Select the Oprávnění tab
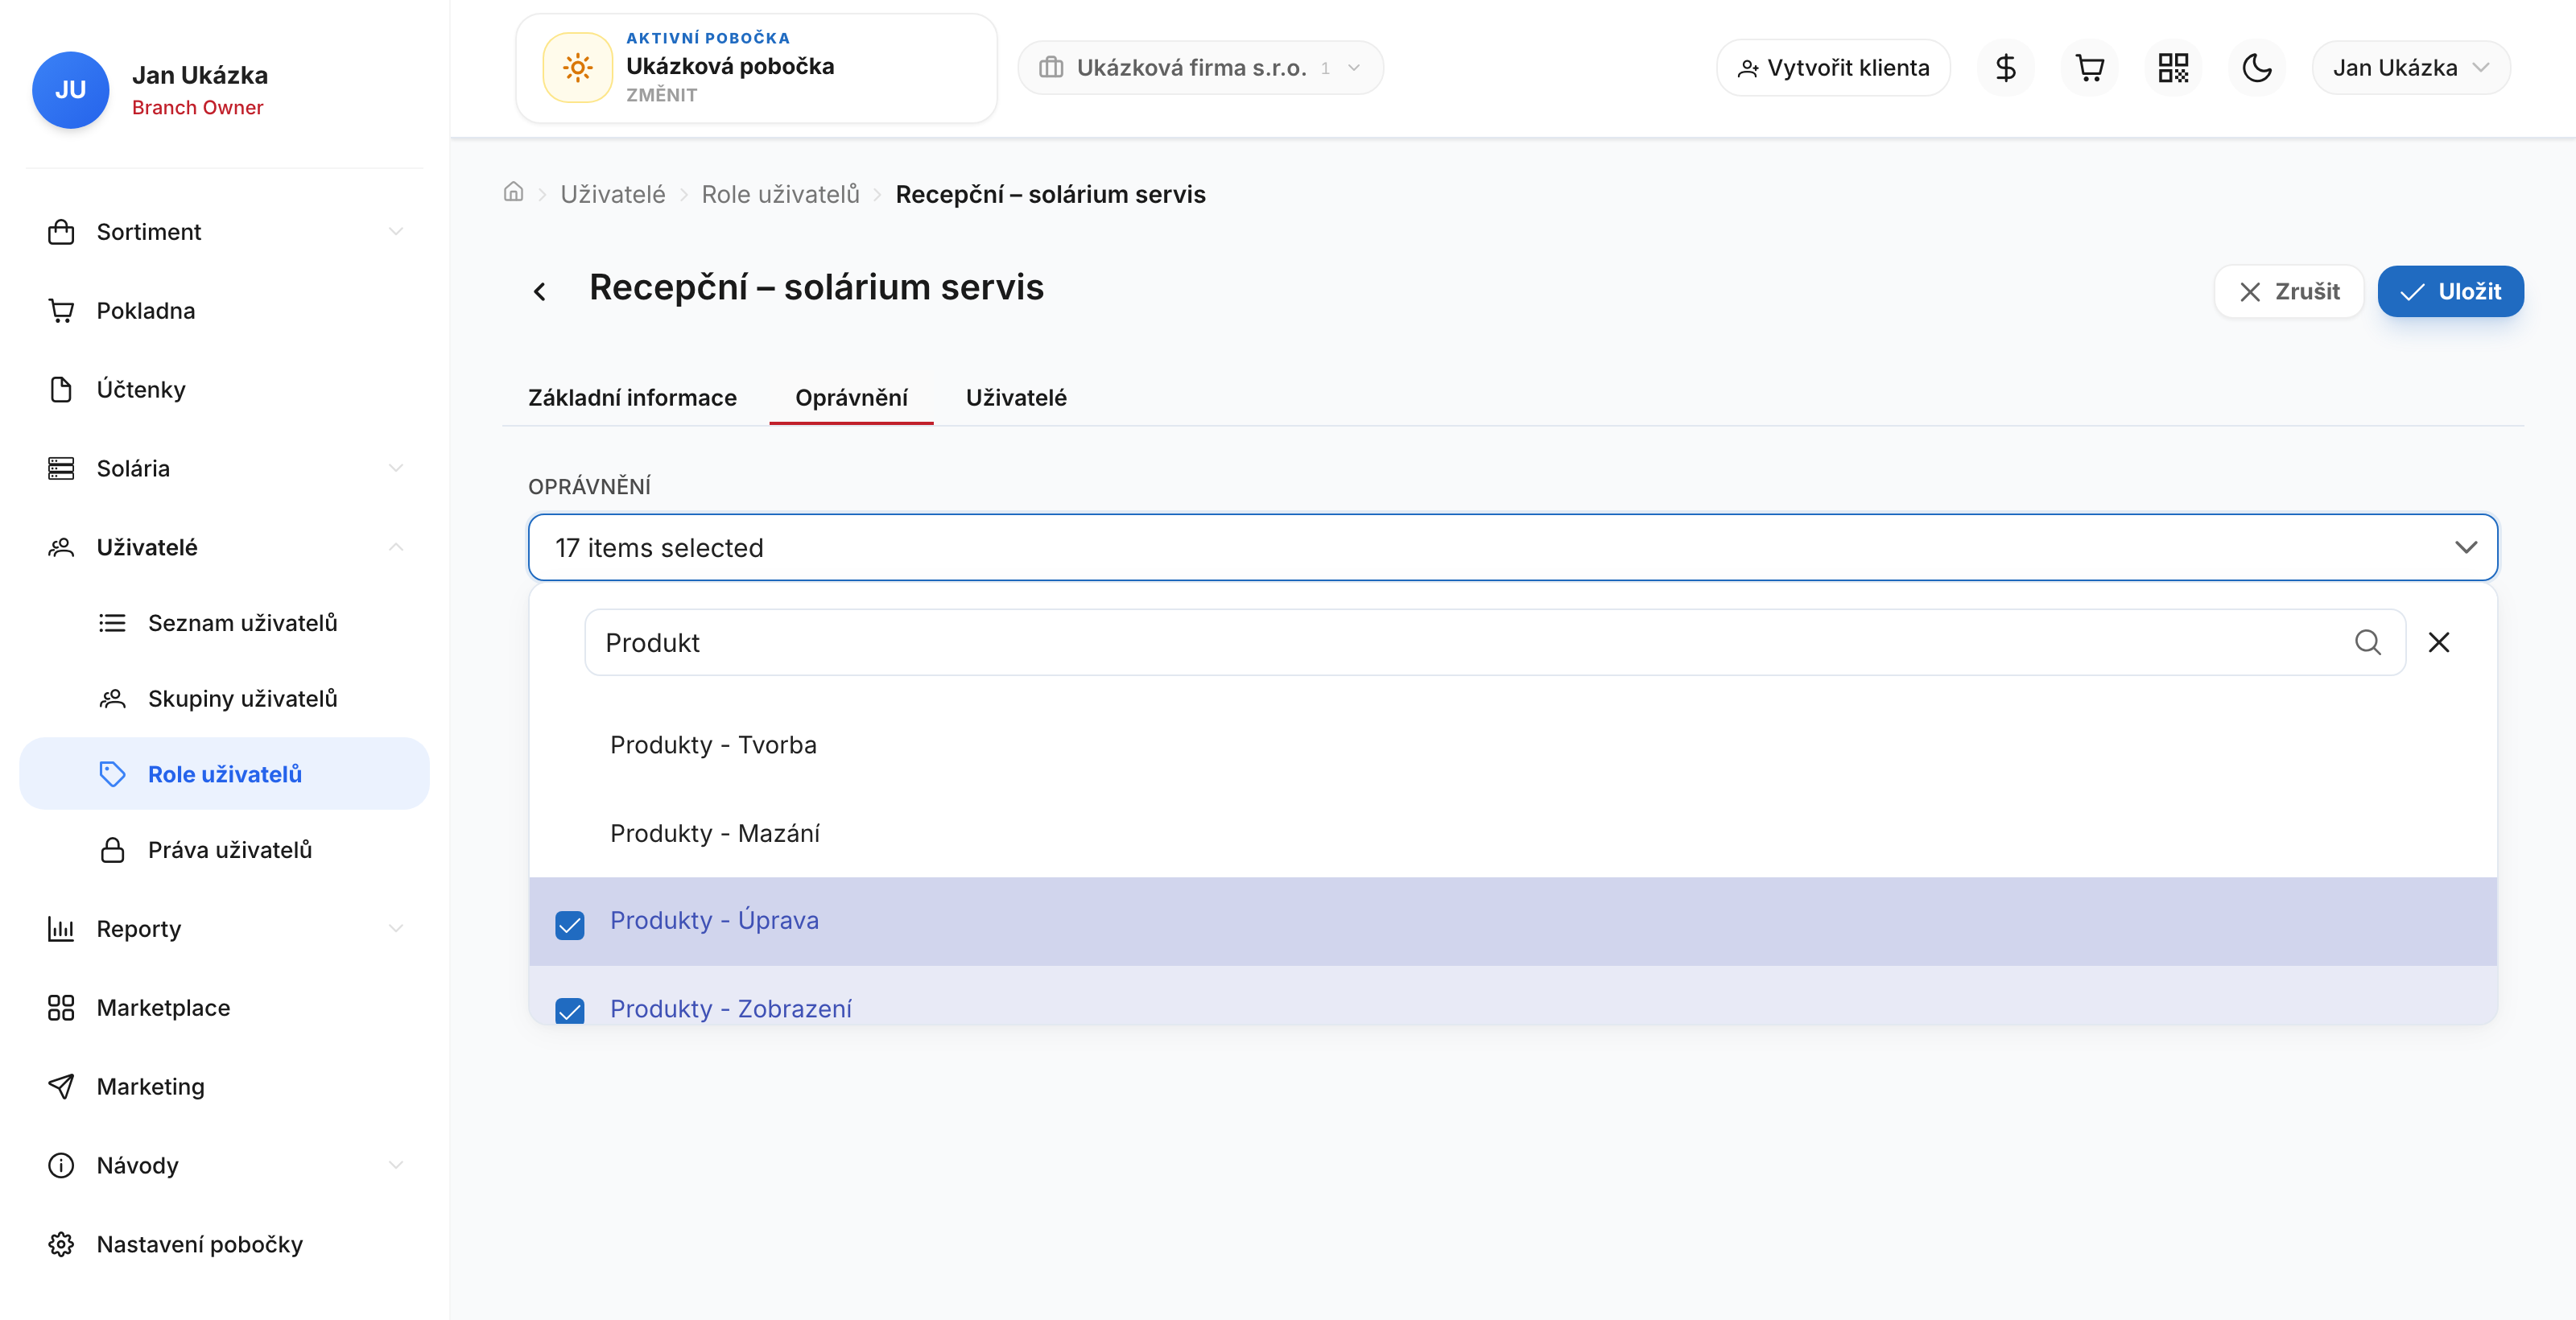The image size is (2576, 1320). click(851, 398)
